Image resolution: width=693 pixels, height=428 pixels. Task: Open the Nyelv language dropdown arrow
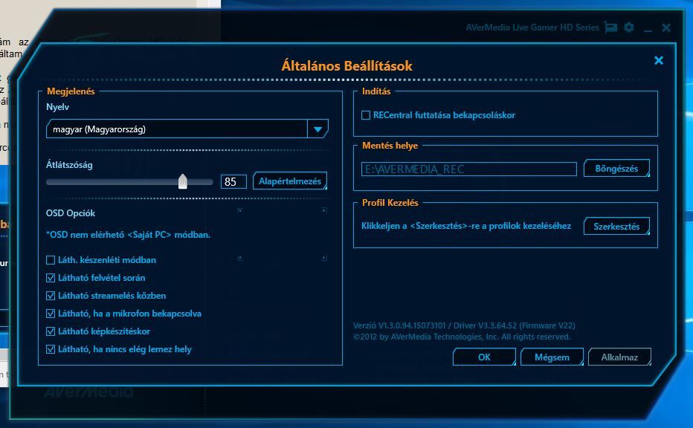click(x=318, y=129)
